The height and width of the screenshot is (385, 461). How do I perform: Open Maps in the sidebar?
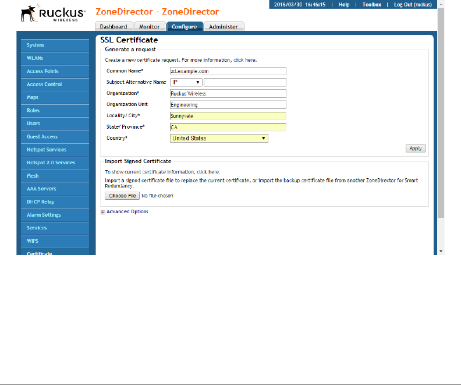tap(55, 97)
